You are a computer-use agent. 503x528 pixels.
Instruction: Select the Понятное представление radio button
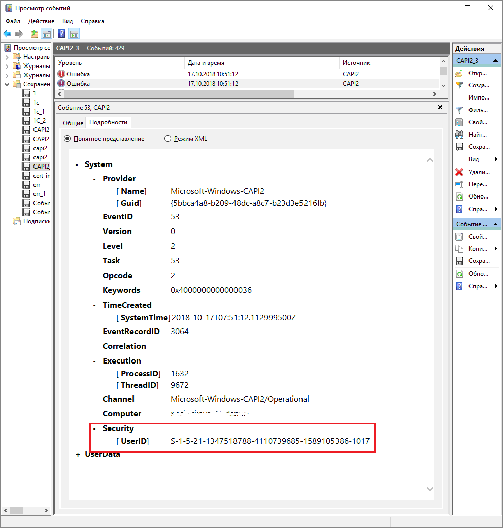pos(67,139)
